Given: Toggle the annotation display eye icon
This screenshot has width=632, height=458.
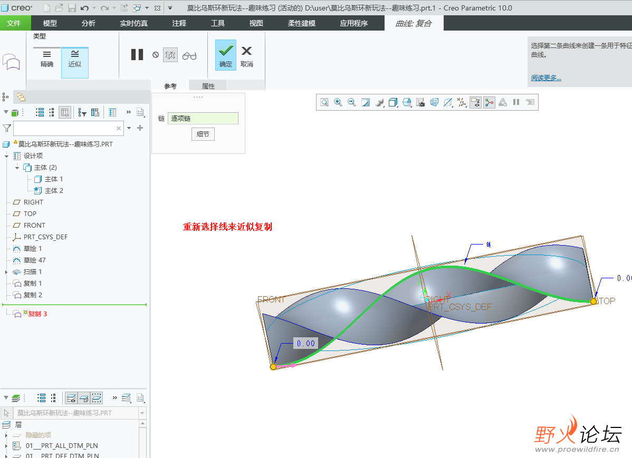Looking at the screenshot, I should [476, 102].
